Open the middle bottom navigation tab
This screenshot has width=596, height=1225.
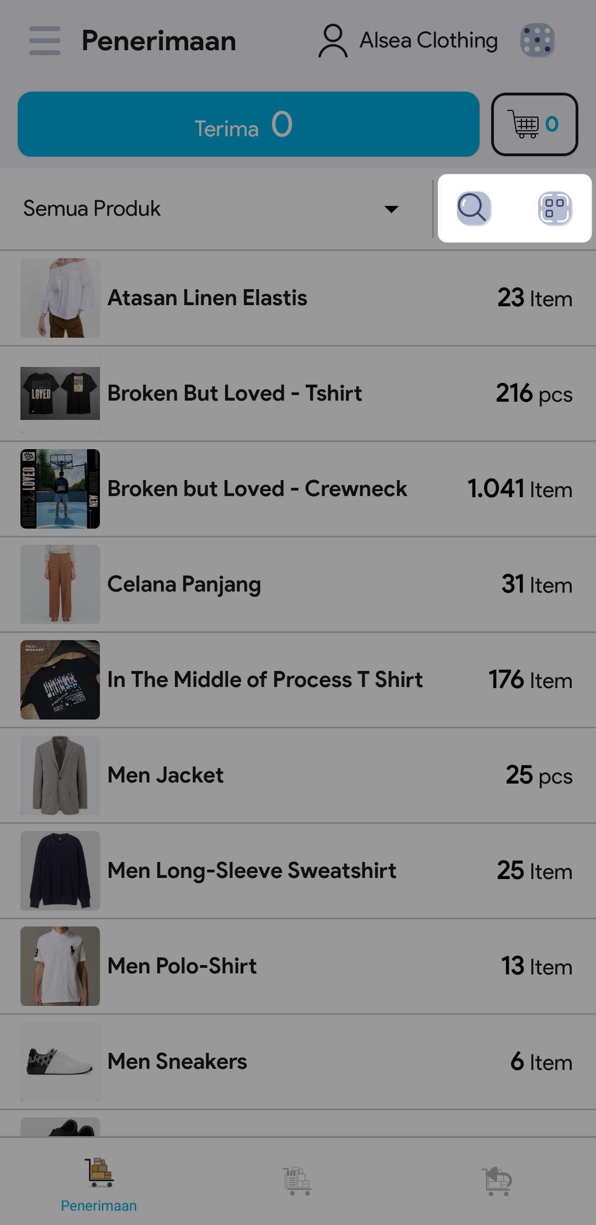(297, 1181)
